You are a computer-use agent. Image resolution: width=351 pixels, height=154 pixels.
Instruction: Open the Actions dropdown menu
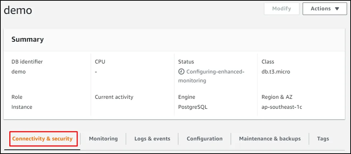[x=325, y=9]
